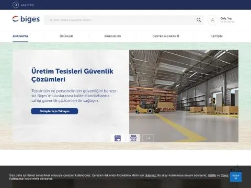
Task: Click the Detaylar için Tıklayın button
Action: [54, 111]
